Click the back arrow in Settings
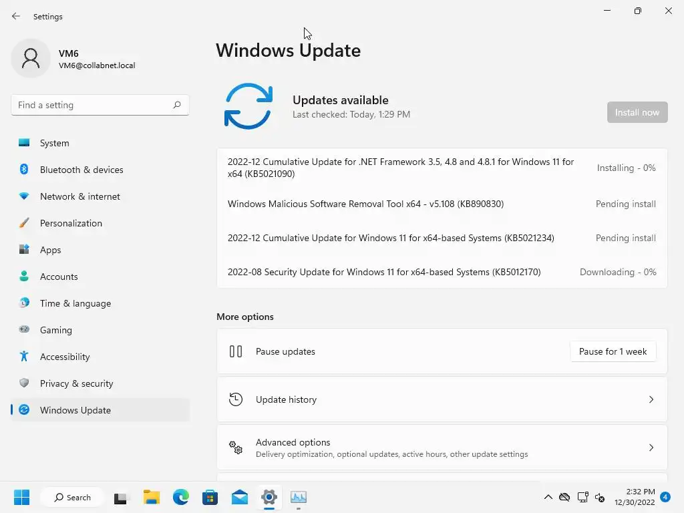 point(16,16)
